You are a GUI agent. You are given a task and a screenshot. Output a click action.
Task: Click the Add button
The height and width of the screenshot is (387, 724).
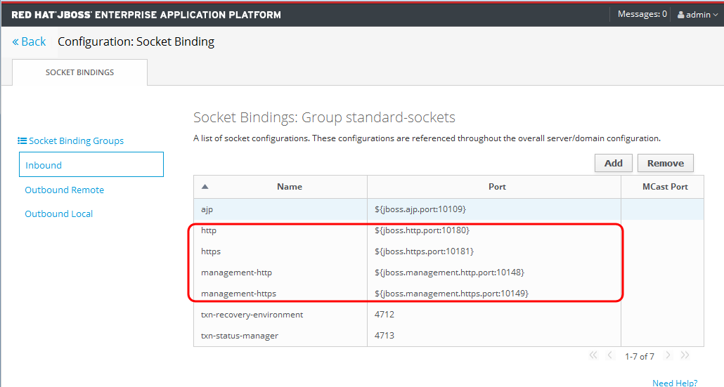[613, 163]
